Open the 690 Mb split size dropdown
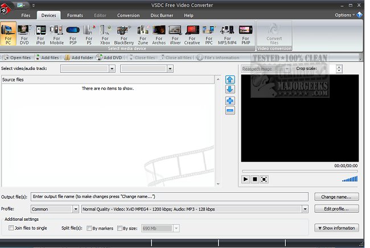The height and width of the screenshot is (248, 370). tap(176, 228)
